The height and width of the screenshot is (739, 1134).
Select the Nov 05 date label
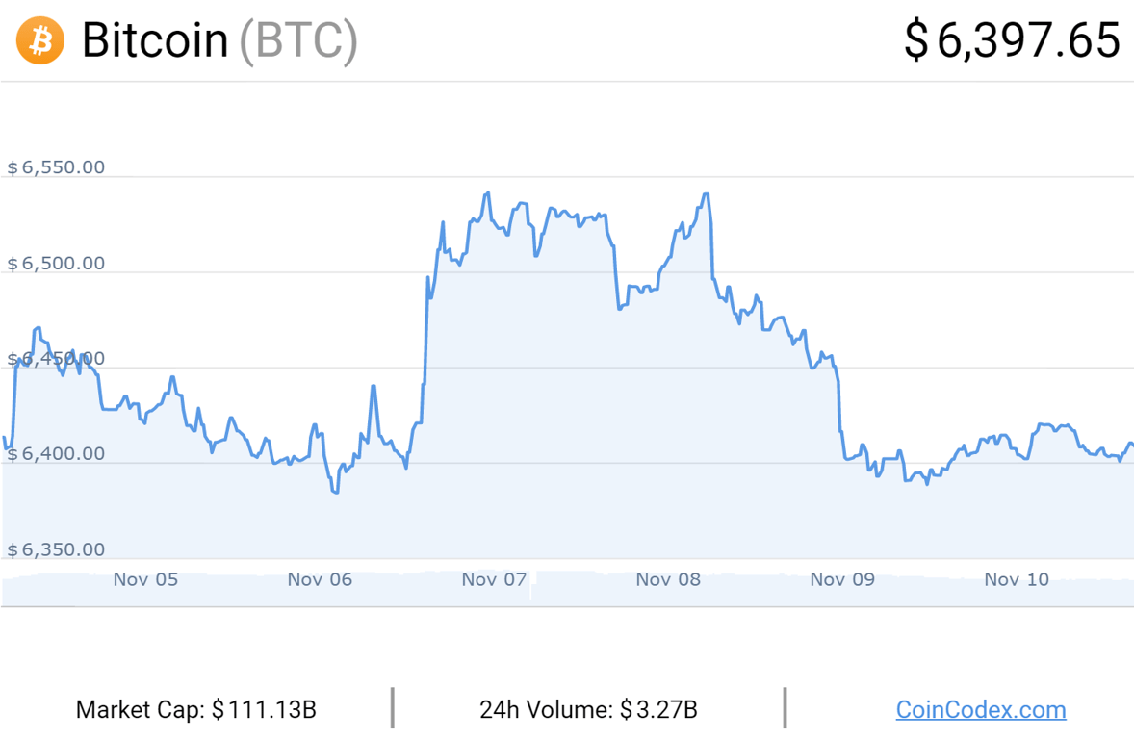point(145,579)
